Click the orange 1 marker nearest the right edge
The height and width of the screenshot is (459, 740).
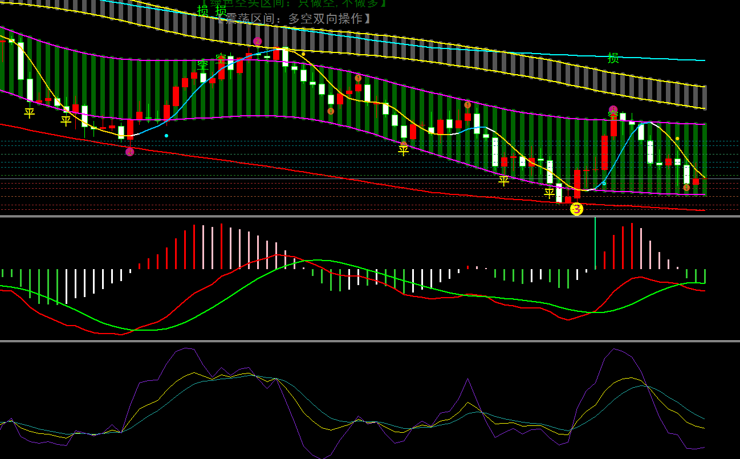coord(686,188)
